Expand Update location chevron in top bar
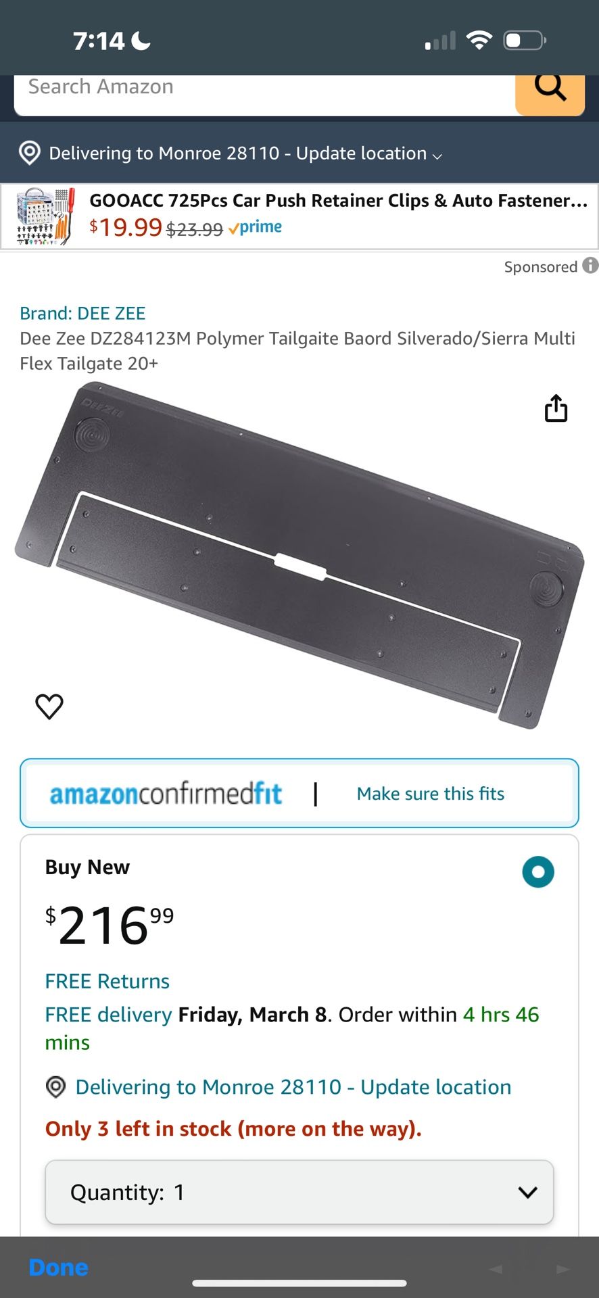The image size is (599, 1298). pos(437,156)
